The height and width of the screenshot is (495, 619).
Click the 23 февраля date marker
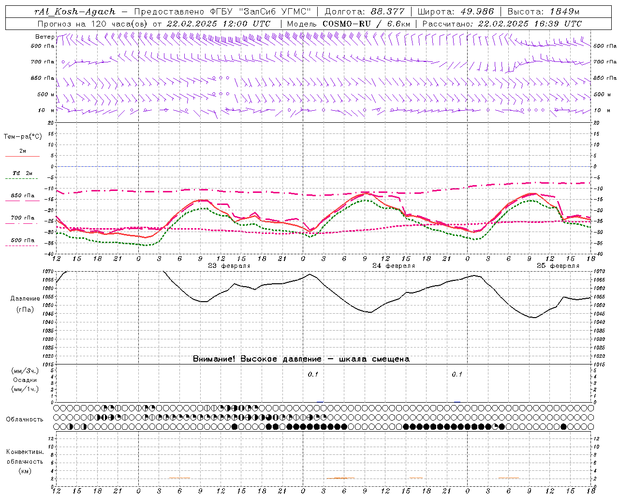[x=229, y=266]
